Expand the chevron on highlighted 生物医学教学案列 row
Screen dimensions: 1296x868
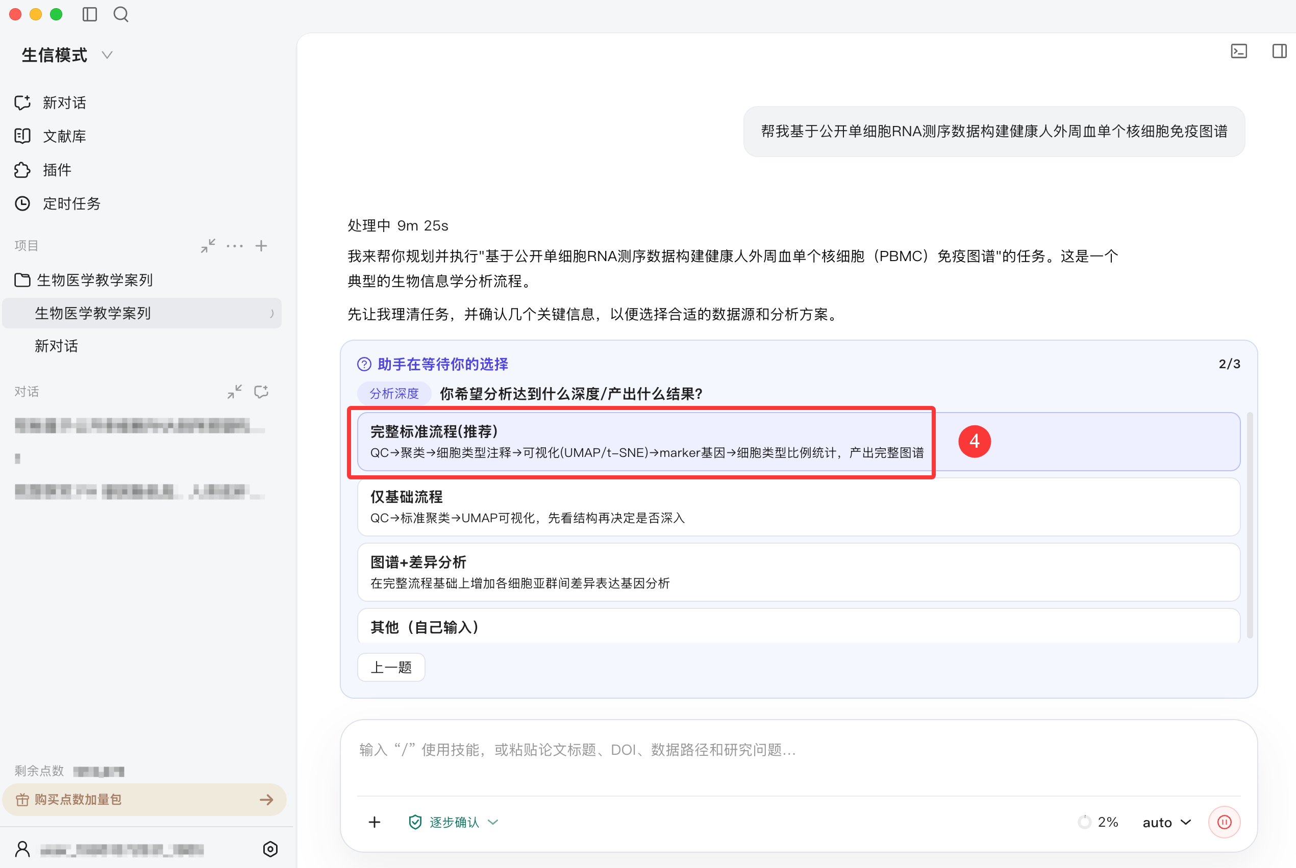pyautogui.click(x=271, y=313)
